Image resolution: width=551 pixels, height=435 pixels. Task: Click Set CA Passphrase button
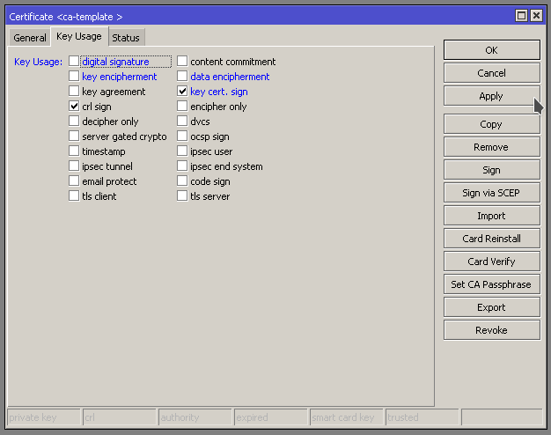pyautogui.click(x=491, y=284)
